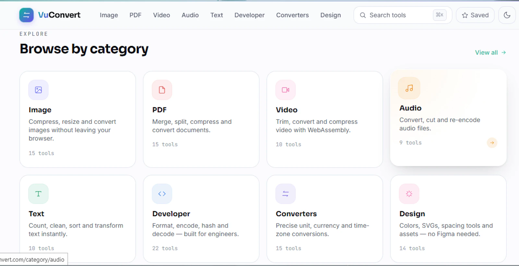Open the PDF navigation item
The image size is (519, 266).
(x=135, y=15)
